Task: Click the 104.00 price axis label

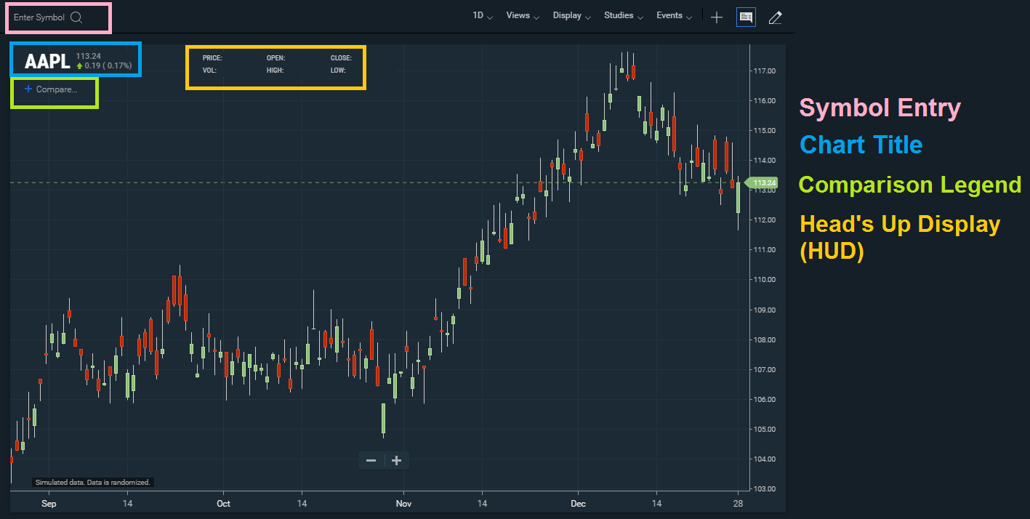Action: click(x=765, y=459)
